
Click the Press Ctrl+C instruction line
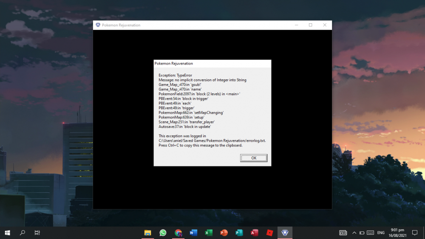[201, 145]
